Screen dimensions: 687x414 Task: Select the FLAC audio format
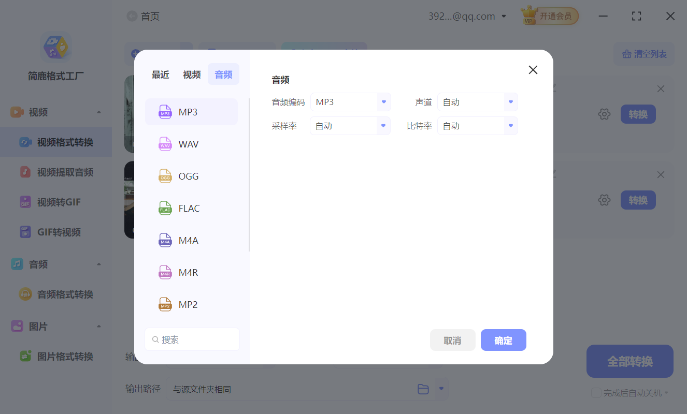click(189, 208)
